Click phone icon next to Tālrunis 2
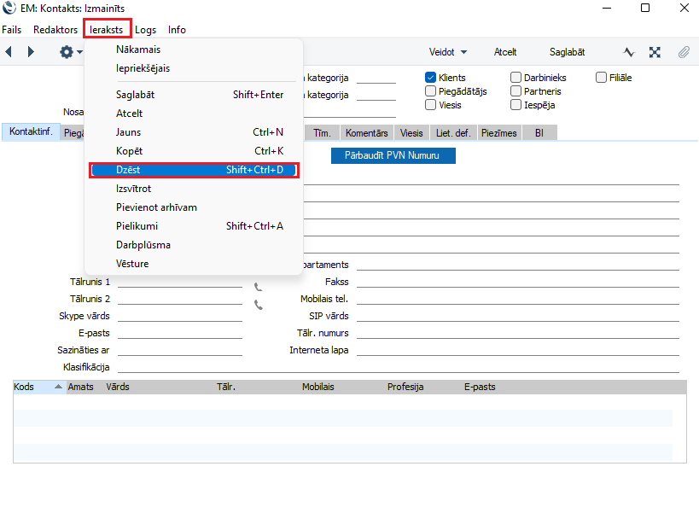This screenshot has width=699, height=513. click(258, 305)
